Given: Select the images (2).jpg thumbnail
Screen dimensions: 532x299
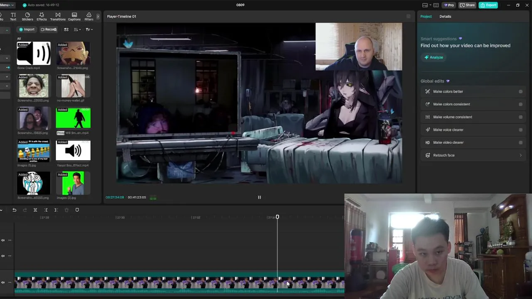Looking at the screenshot, I should 73,183.
